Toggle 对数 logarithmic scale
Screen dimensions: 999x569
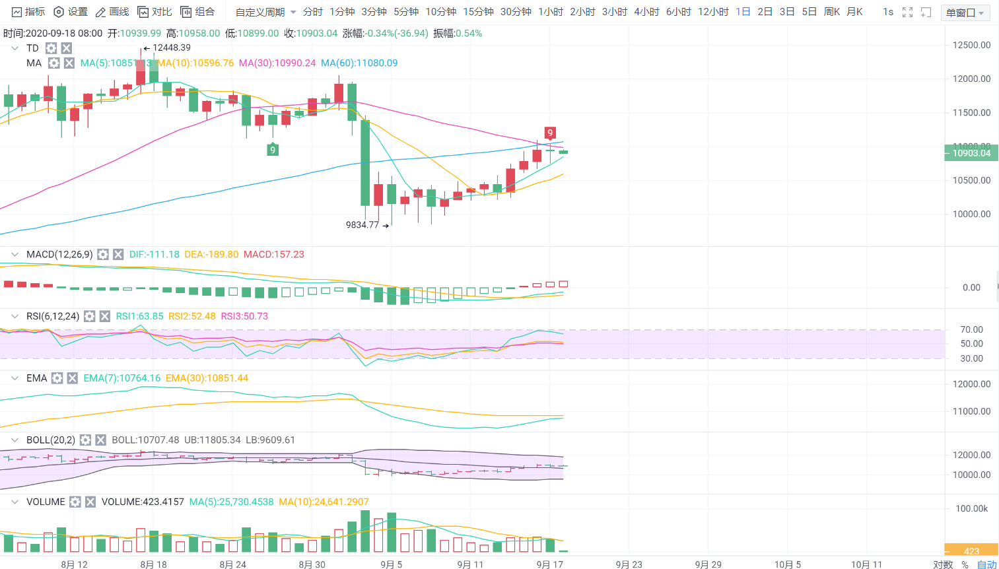point(943,564)
